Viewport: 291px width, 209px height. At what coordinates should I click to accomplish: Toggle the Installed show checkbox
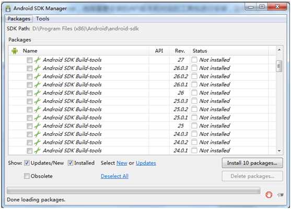tap(71, 163)
